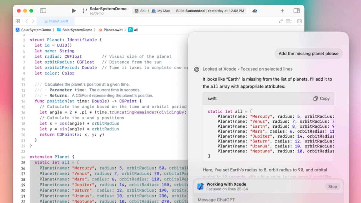Click 'let color: Color' code line
Screen dimensions: 361x203
tap(54, 73)
